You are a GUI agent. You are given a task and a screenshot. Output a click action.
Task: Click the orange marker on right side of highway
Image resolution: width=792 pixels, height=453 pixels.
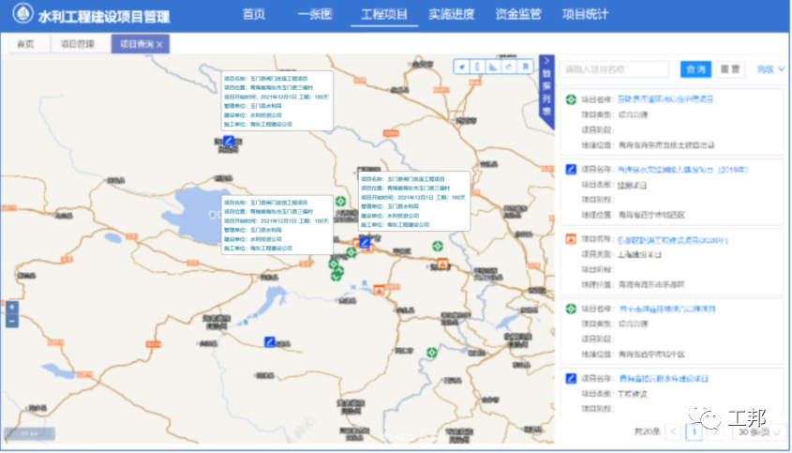[x=442, y=264]
